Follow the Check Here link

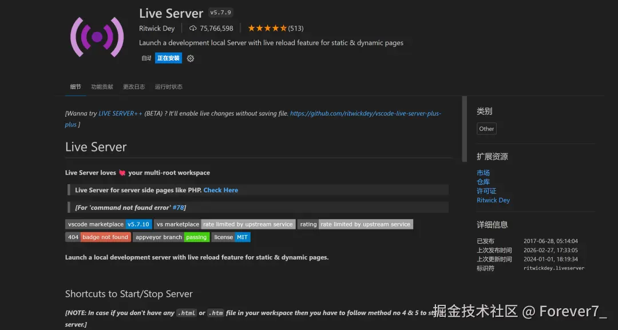coord(221,190)
